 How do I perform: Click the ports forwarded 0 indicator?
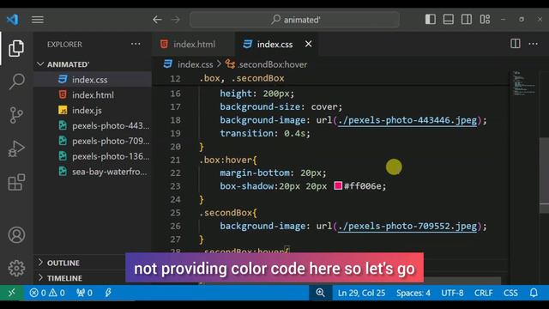click(84, 293)
